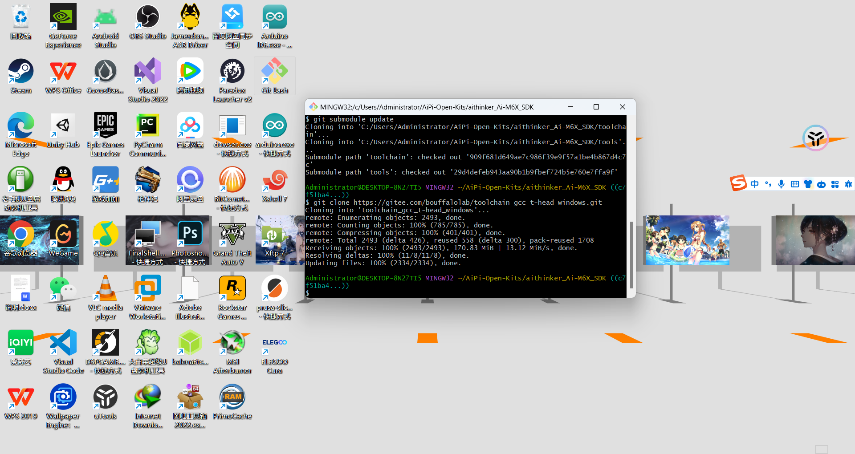Launch Xshell 7
This screenshot has width=855, height=454.
pyautogui.click(x=275, y=185)
